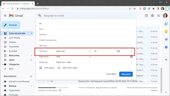Mark the Backup feito email as important
The width and height of the screenshot is (170, 96).
pos(48,81)
